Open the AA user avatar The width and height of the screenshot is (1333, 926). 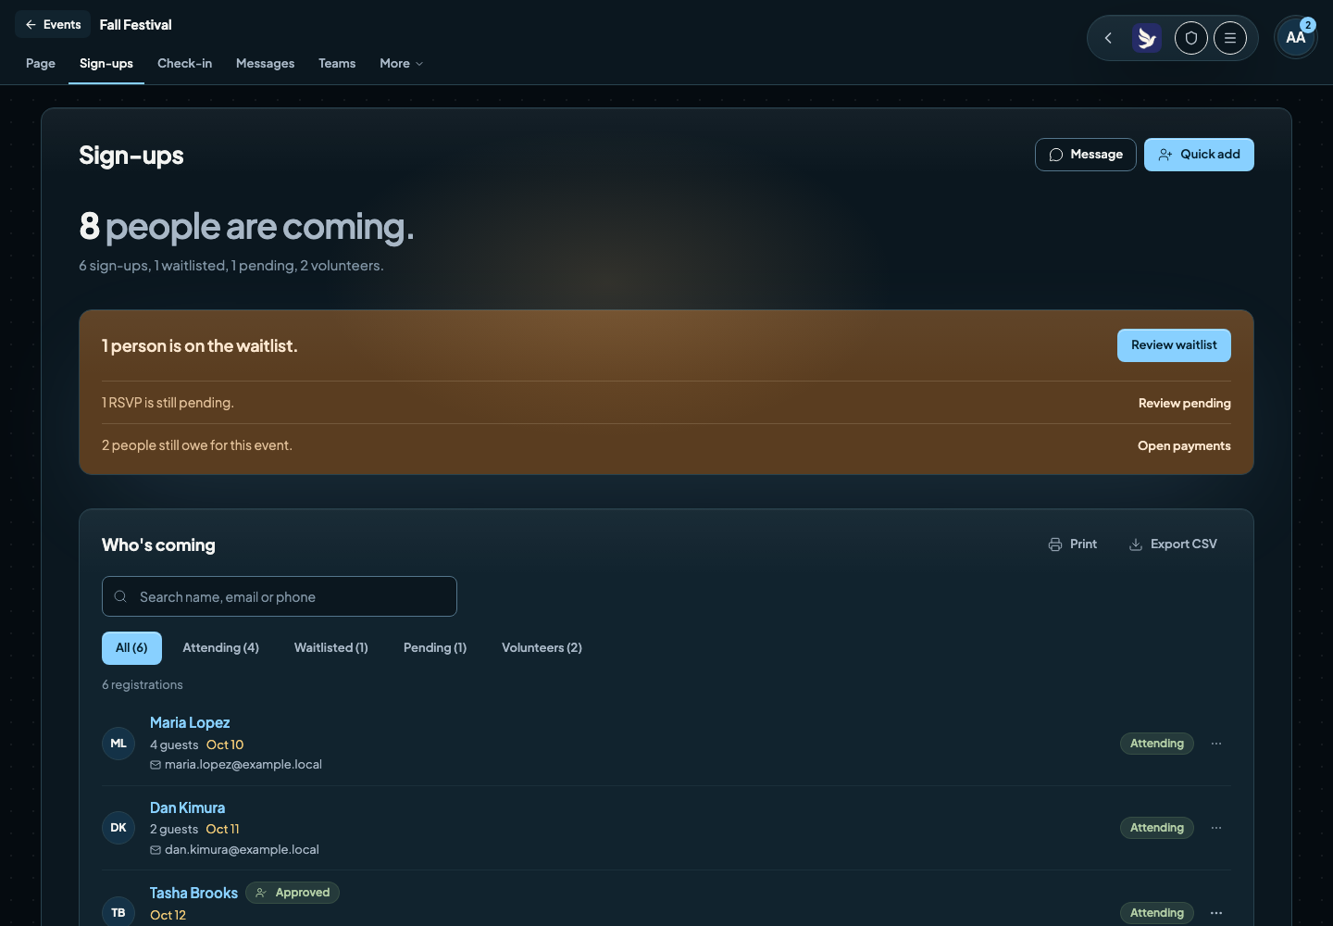pyautogui.click(x=1296, y=38)
